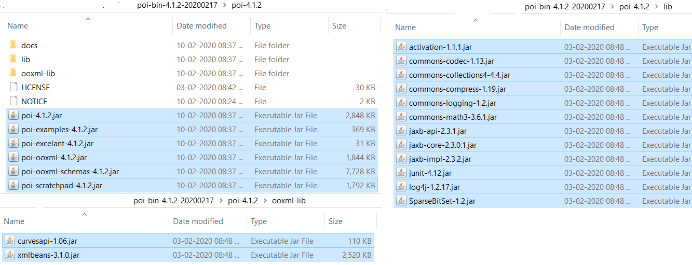The image size is (692, 265).
Task: Go to poi-4.1.2 in ooxml-lib breadcrumb
Action: coord(243,200)
